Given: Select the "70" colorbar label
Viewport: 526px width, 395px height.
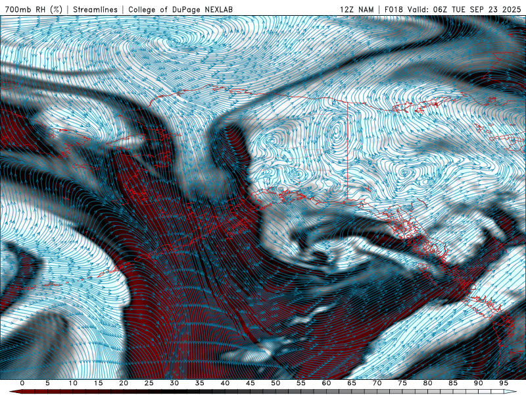Looking at the screenshot, I should pos(377,383).
